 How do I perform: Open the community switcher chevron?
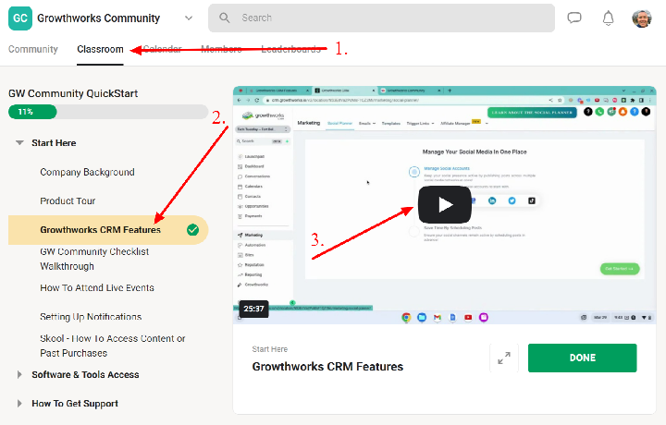coord(189,18)
